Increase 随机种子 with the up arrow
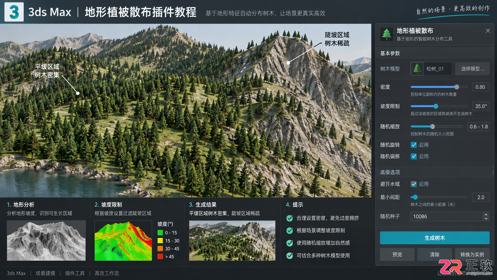The image size is (497, 280). coord(486,214)
